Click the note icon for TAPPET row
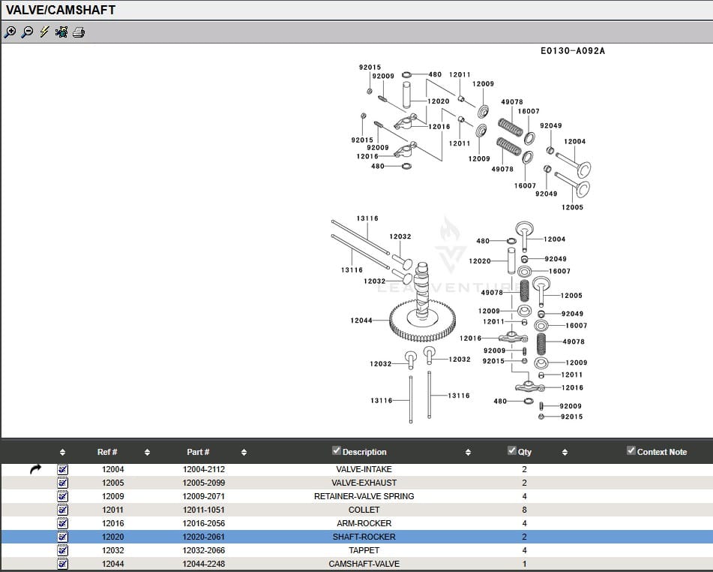The width and height of the screenshot is (713, 572). (x=62, y=550)
